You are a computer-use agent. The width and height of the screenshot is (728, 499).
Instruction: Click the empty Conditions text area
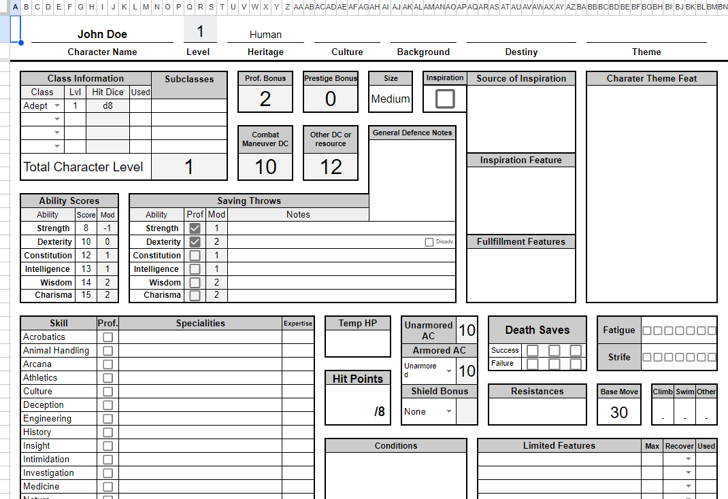396,475
